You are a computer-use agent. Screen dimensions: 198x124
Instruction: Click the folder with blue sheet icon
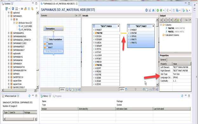pyautogui.click(x=25, y=9)
